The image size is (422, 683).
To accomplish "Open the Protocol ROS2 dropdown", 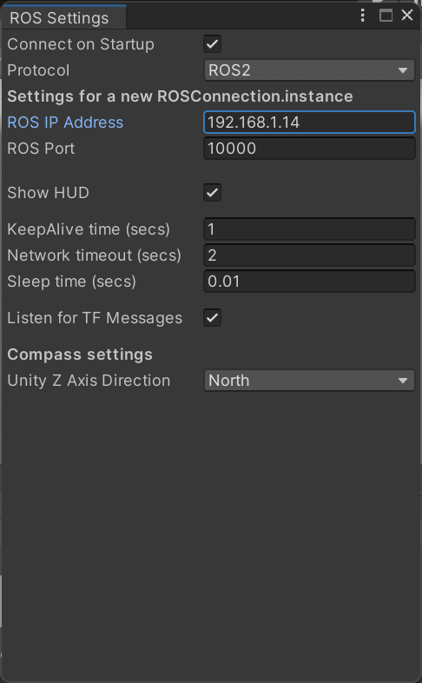I will click(309, 70).
